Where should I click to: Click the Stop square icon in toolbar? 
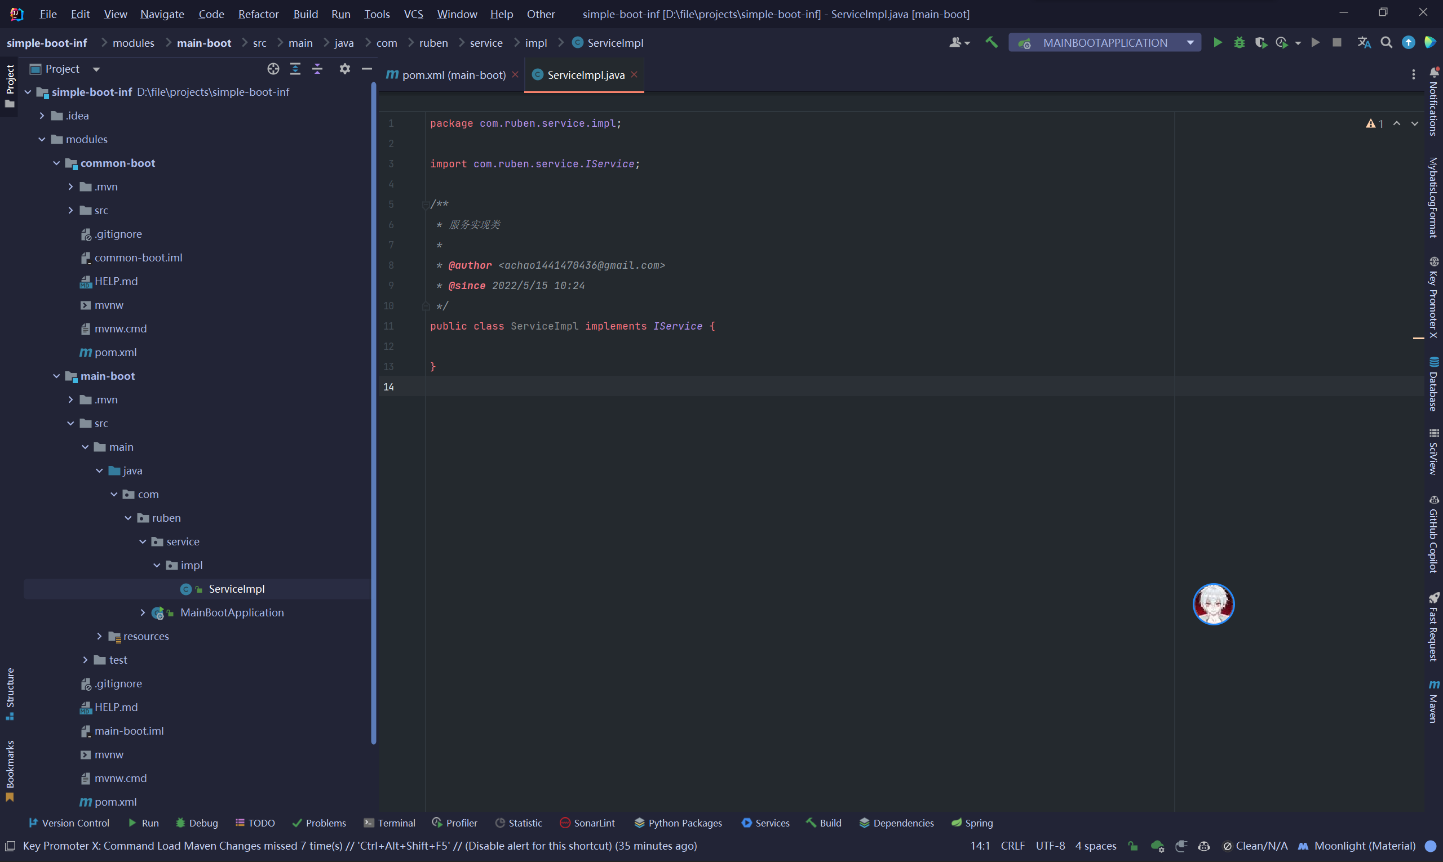pyautogui.click(x=1336, y=42)
